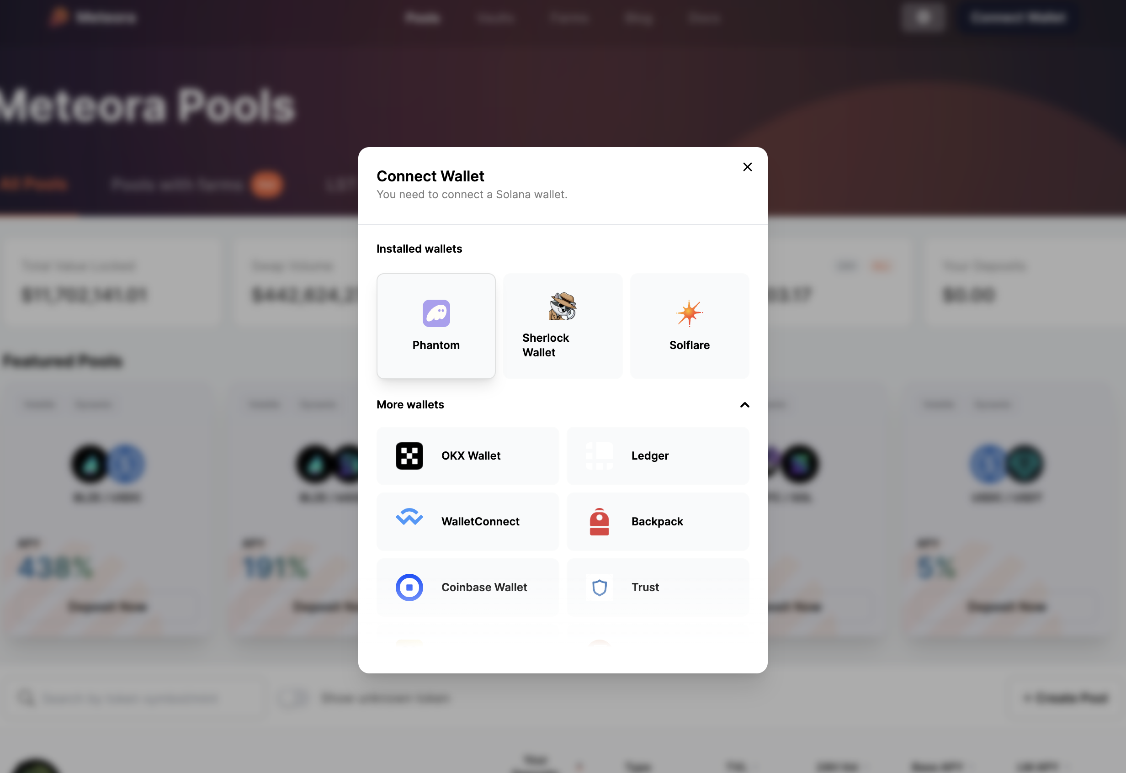This screenshot has width=1126, height=773.
Task: Select the Coinbase Wallet icon
Action: (x=409, y=587)
